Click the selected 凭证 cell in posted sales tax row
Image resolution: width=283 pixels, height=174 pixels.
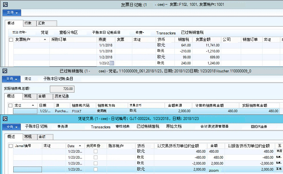click(x=25, y=111)
